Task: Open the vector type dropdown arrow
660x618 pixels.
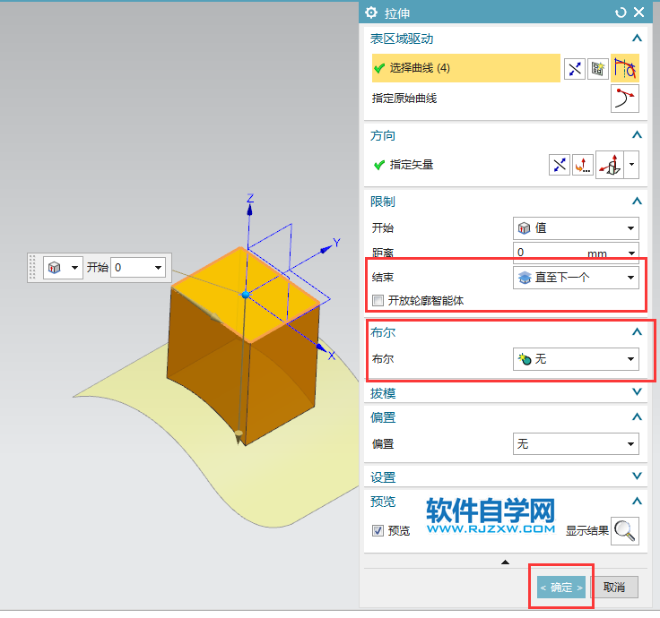Action: pyautogui.click(x=632, y=165)
